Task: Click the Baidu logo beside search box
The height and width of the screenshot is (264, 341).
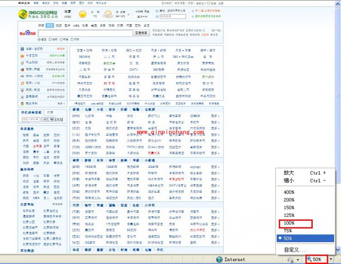Action: point(25,34)
